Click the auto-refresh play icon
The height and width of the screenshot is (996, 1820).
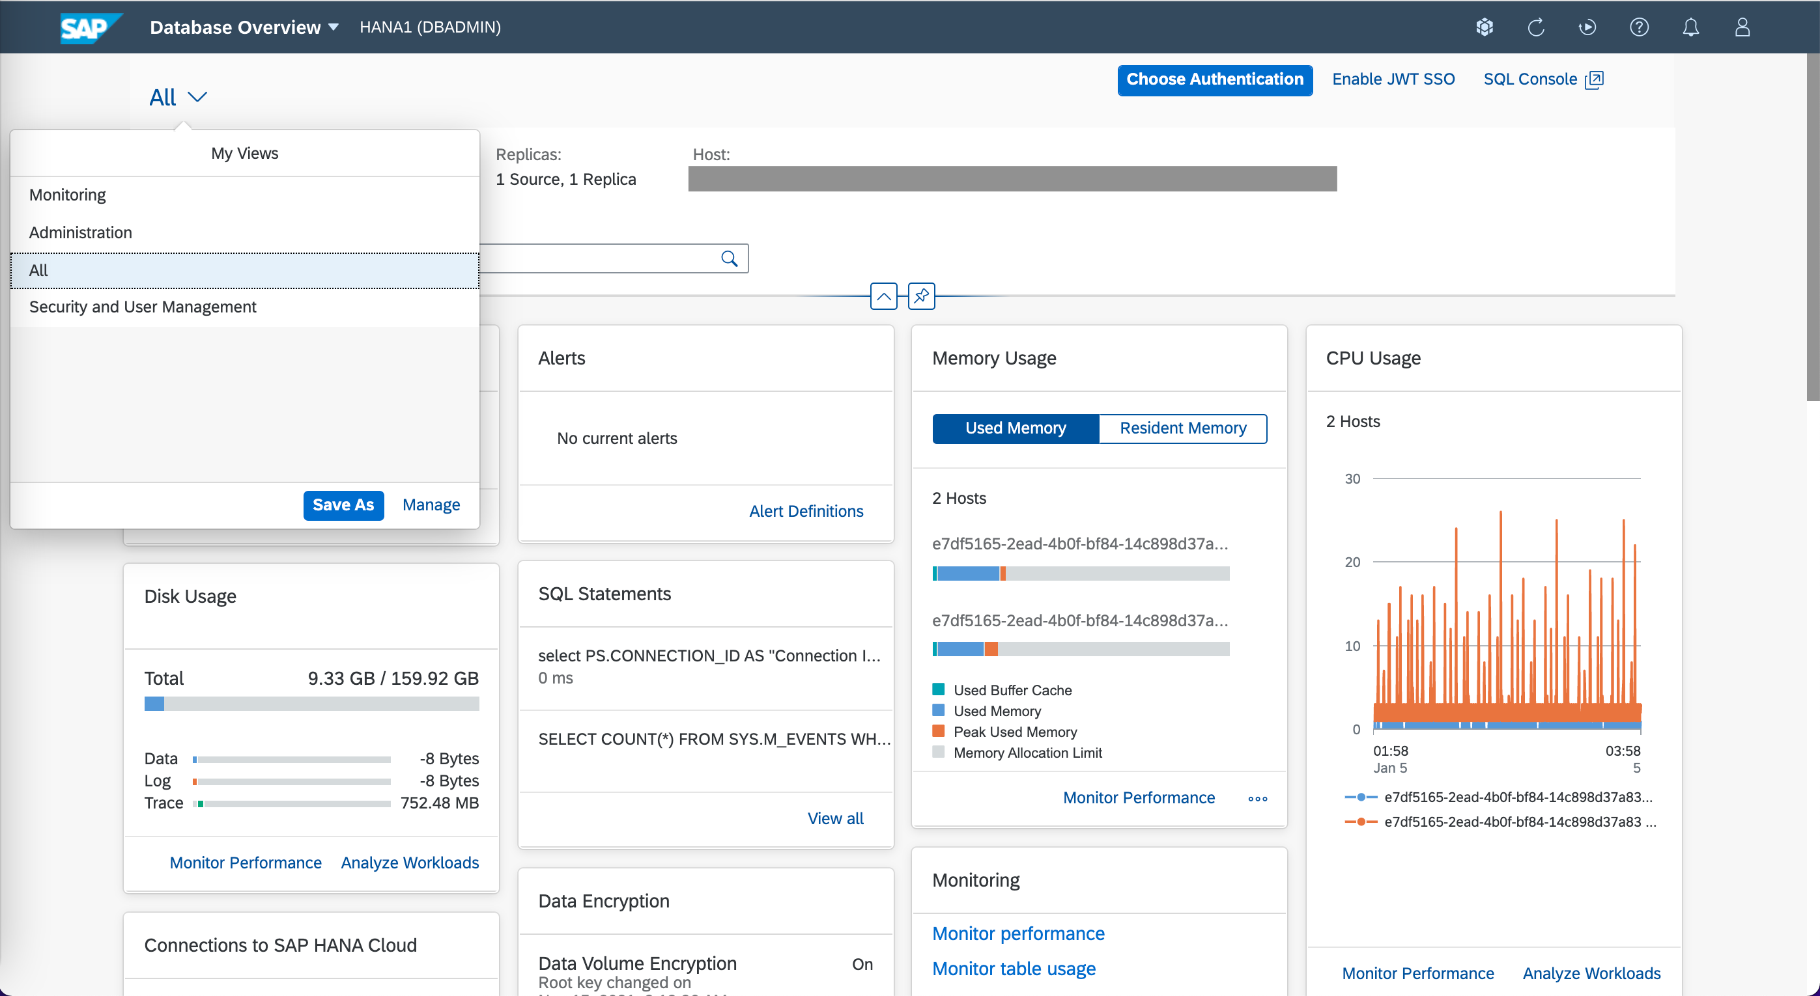(1587, 27)
